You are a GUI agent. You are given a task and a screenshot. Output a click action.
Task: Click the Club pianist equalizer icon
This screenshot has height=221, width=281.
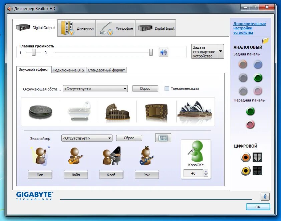(x=111, y=156)
